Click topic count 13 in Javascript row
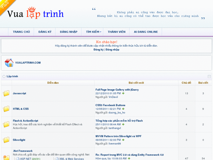This screenshot has height=160, width=213. click(186, 93)
